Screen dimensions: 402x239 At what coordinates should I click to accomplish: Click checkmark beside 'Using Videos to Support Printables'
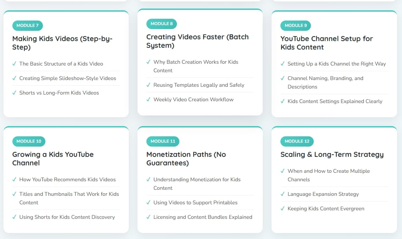pyautogui.click(x=148, y=203)
